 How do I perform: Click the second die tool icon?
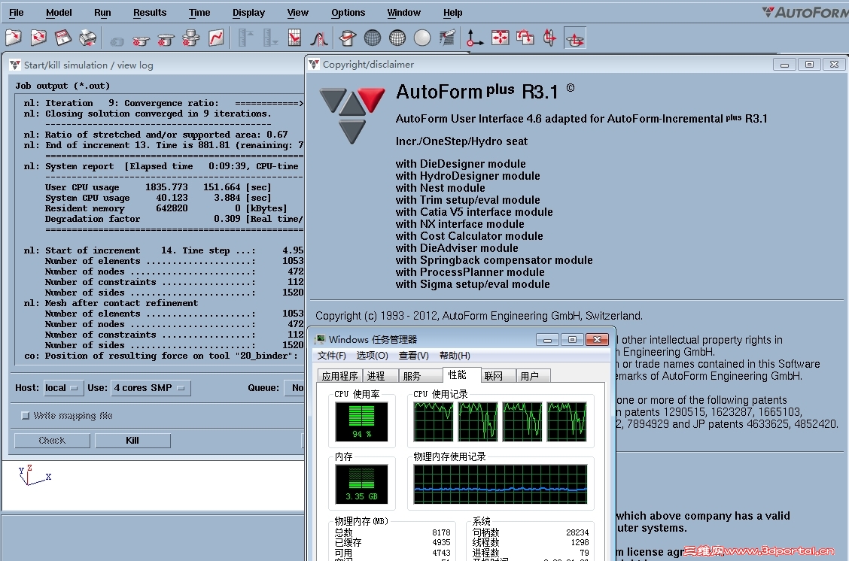coord(166,39)
